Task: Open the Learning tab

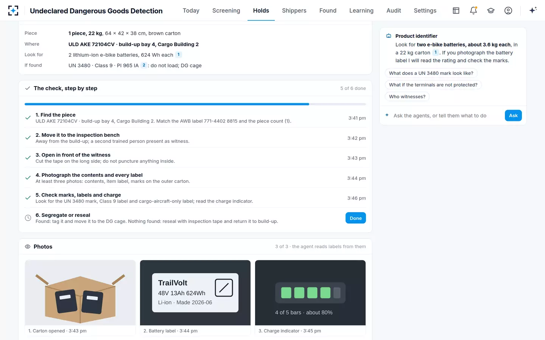Action: click(x=361, y=11)
